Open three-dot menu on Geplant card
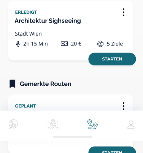The image size is (143, 153). point(124,106)
